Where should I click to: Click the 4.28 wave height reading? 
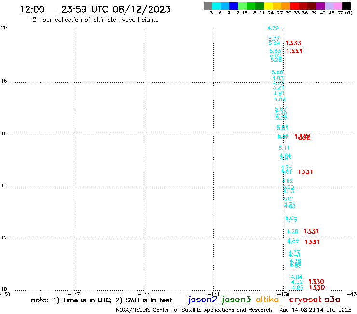pyautogui.click(x=292, y=232)
